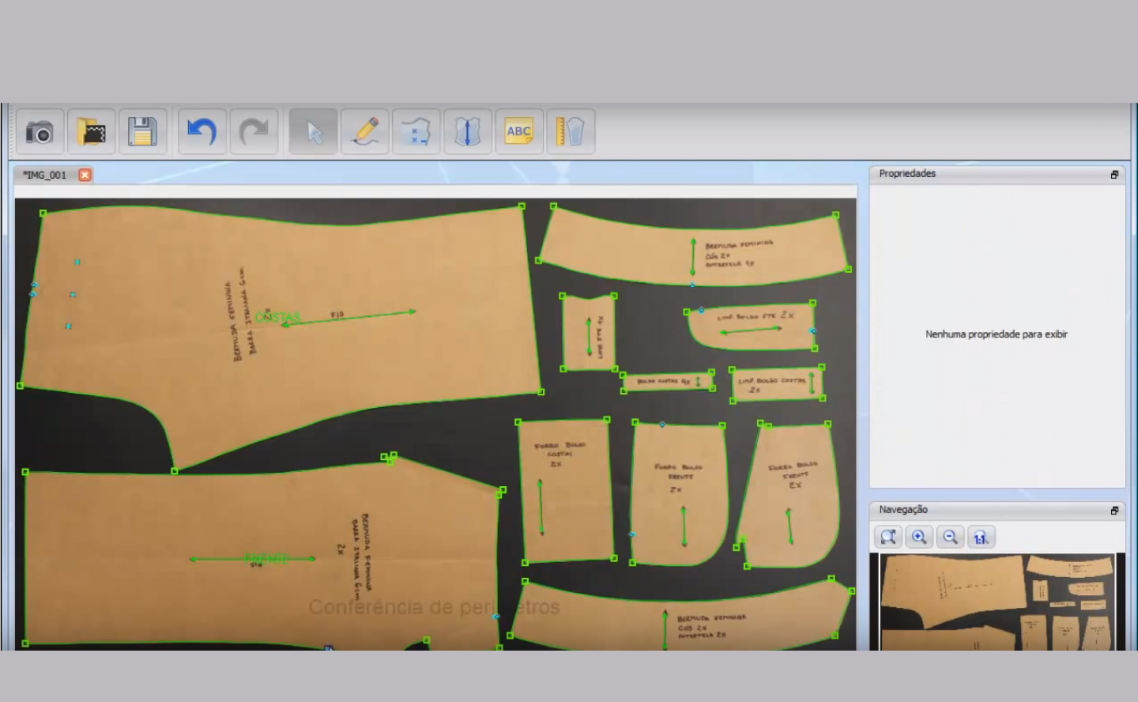Click the navigation preview thumbnail
Viewport: 1138px width, 702px height.
[997, 602]
